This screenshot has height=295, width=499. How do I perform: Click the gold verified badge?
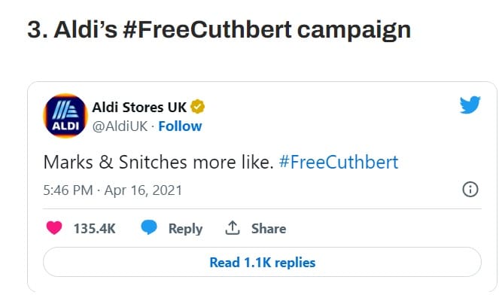point(198,107)
